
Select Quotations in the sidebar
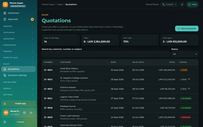(x=19, y=69)
